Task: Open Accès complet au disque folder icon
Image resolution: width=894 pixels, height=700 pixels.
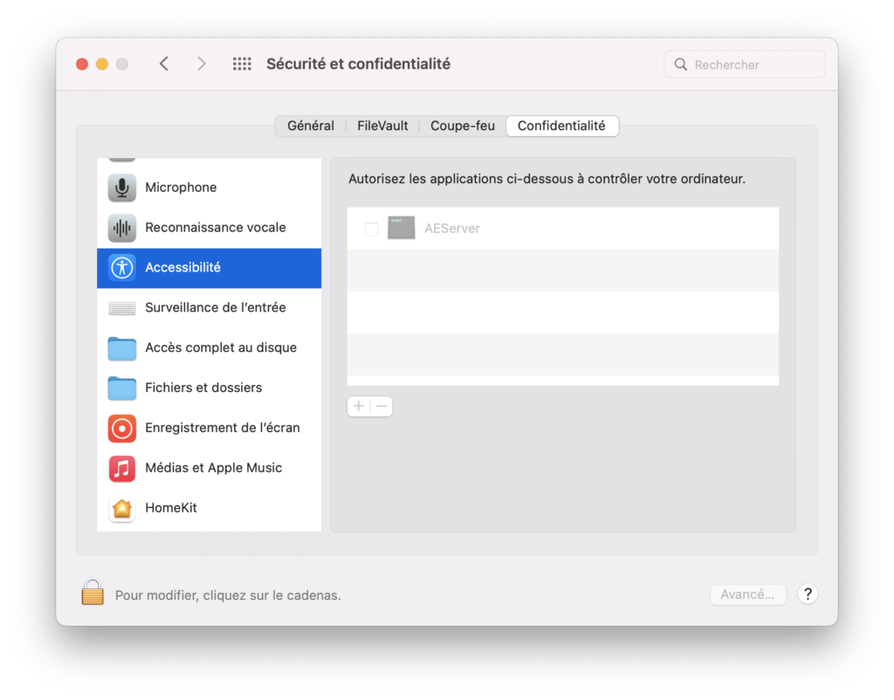Action: point(122,348)
